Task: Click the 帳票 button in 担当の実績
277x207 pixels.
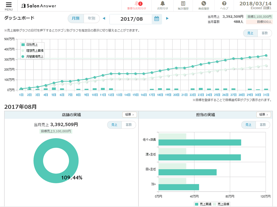Action: point(263,114)
